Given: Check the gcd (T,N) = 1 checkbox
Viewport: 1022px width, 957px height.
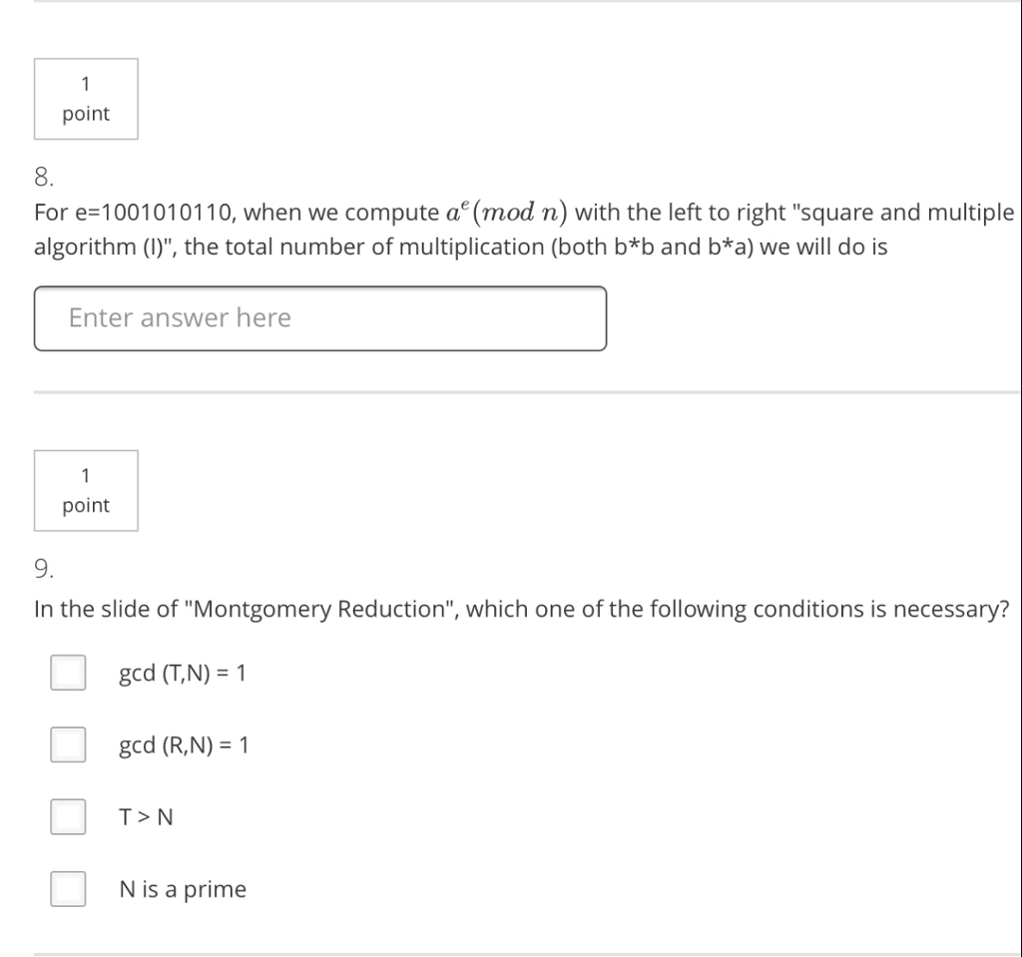Looking at the screenshot, I should point(68,674).
